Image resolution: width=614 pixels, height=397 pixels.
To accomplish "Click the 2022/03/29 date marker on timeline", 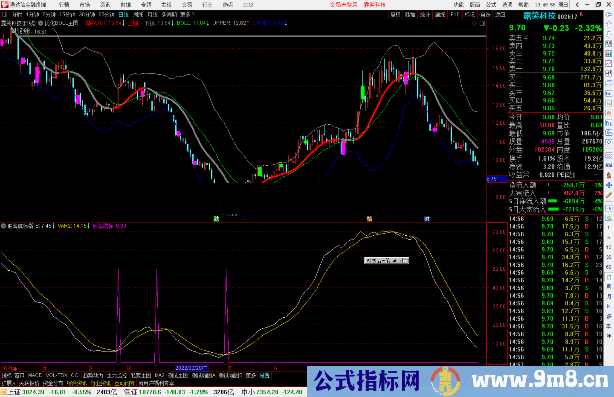I will coord(191,368).
